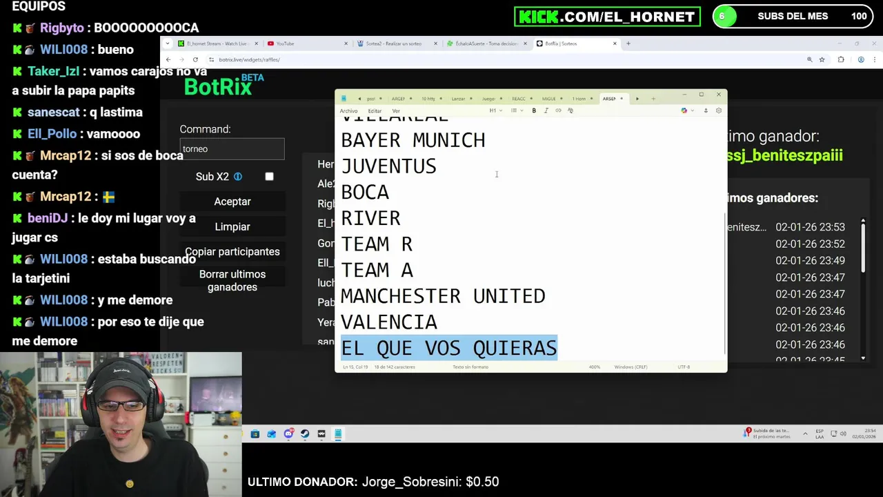
Task: Open browser tab search dropdown
Action: tap(167, 43)
